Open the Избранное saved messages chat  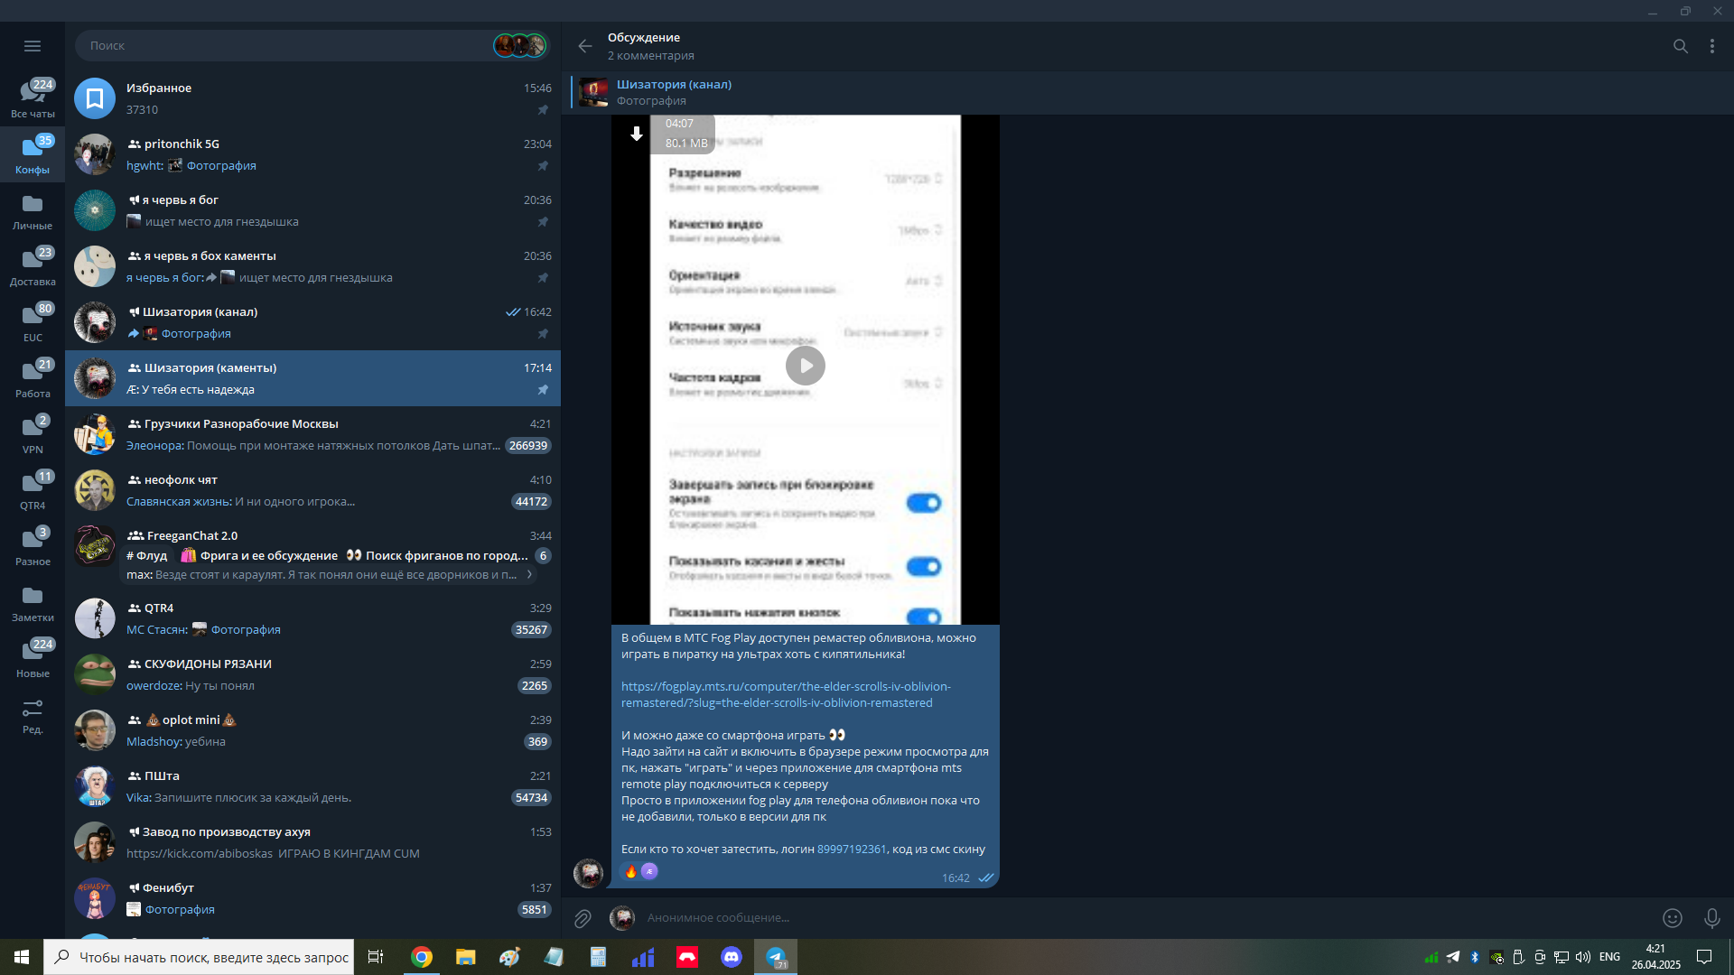coord(312,98)
